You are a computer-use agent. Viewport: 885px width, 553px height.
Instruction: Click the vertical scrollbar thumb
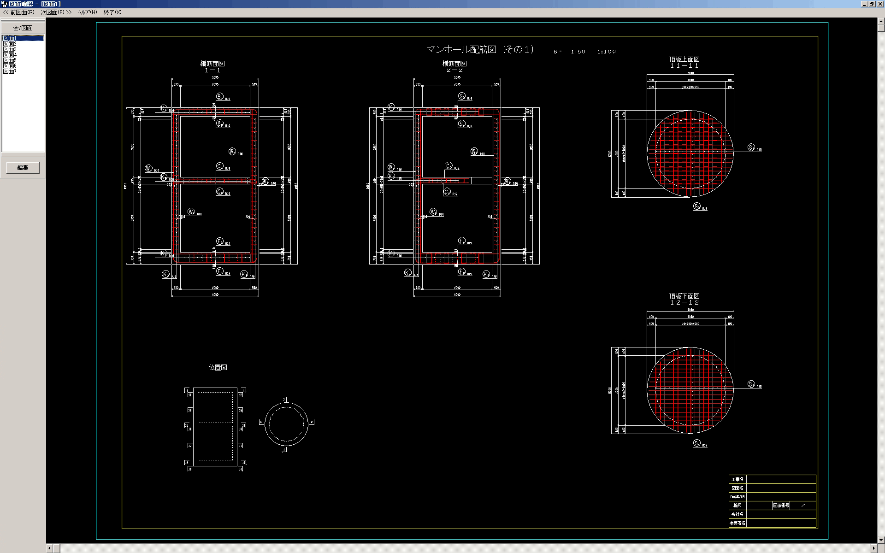[881, 29]
